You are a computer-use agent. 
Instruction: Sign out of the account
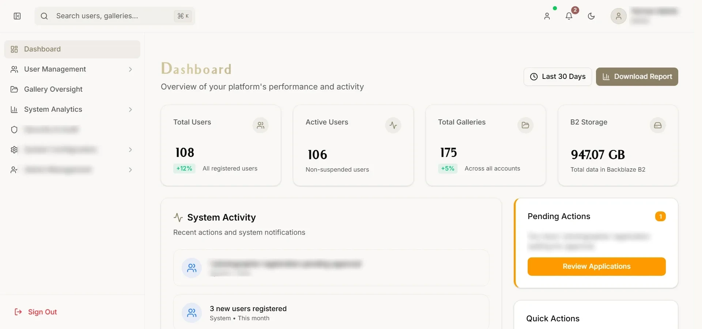[x=36, y=312]
